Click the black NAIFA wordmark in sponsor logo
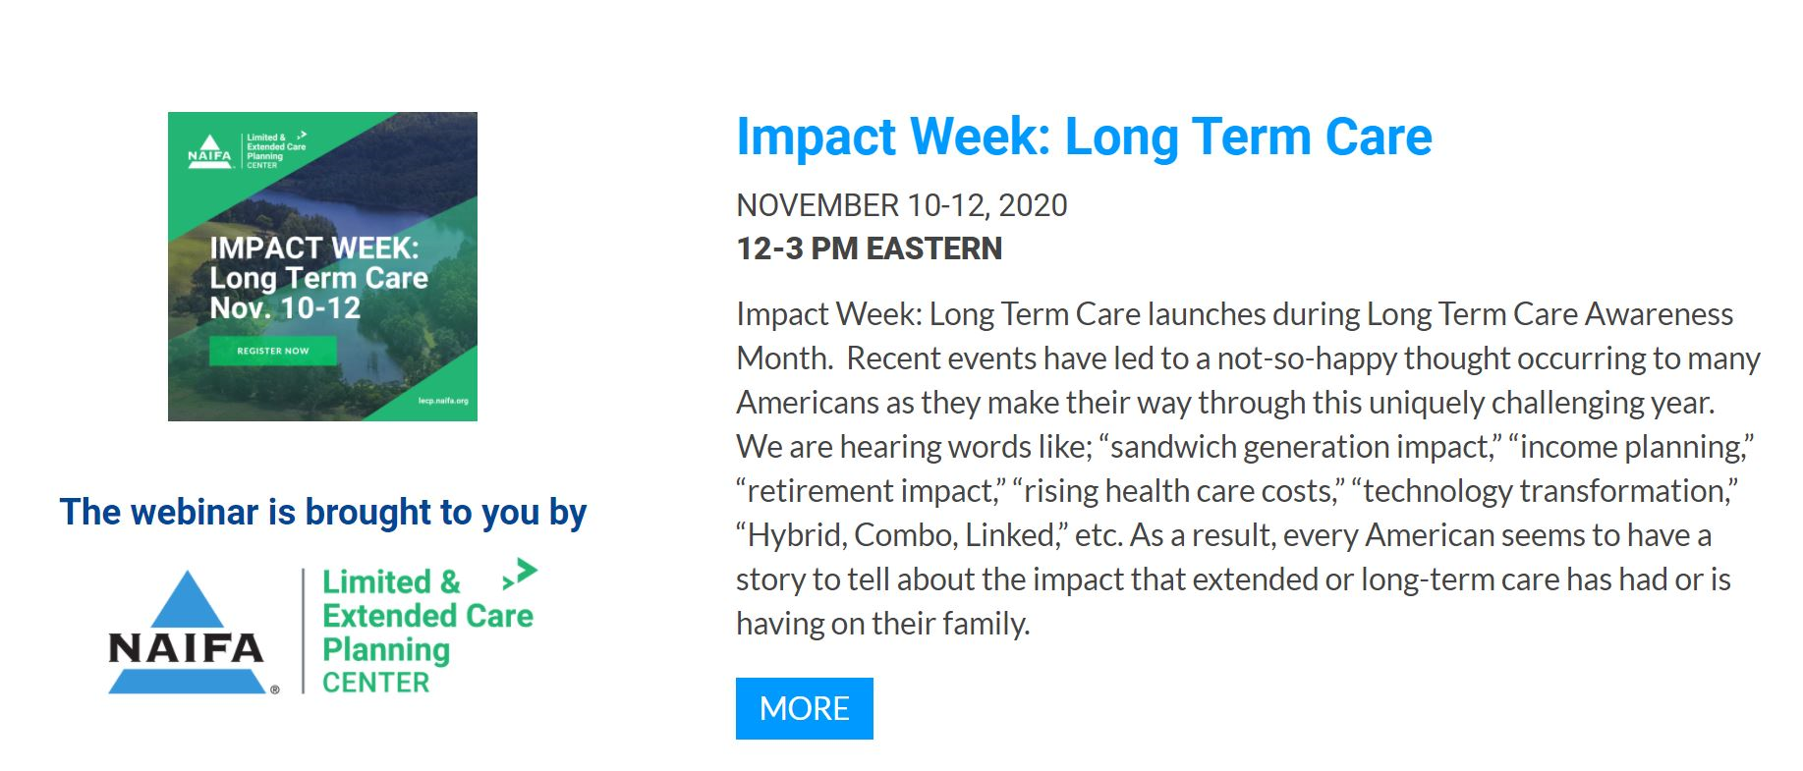Viewport: 1803px width, 771px height. (186, 648)
